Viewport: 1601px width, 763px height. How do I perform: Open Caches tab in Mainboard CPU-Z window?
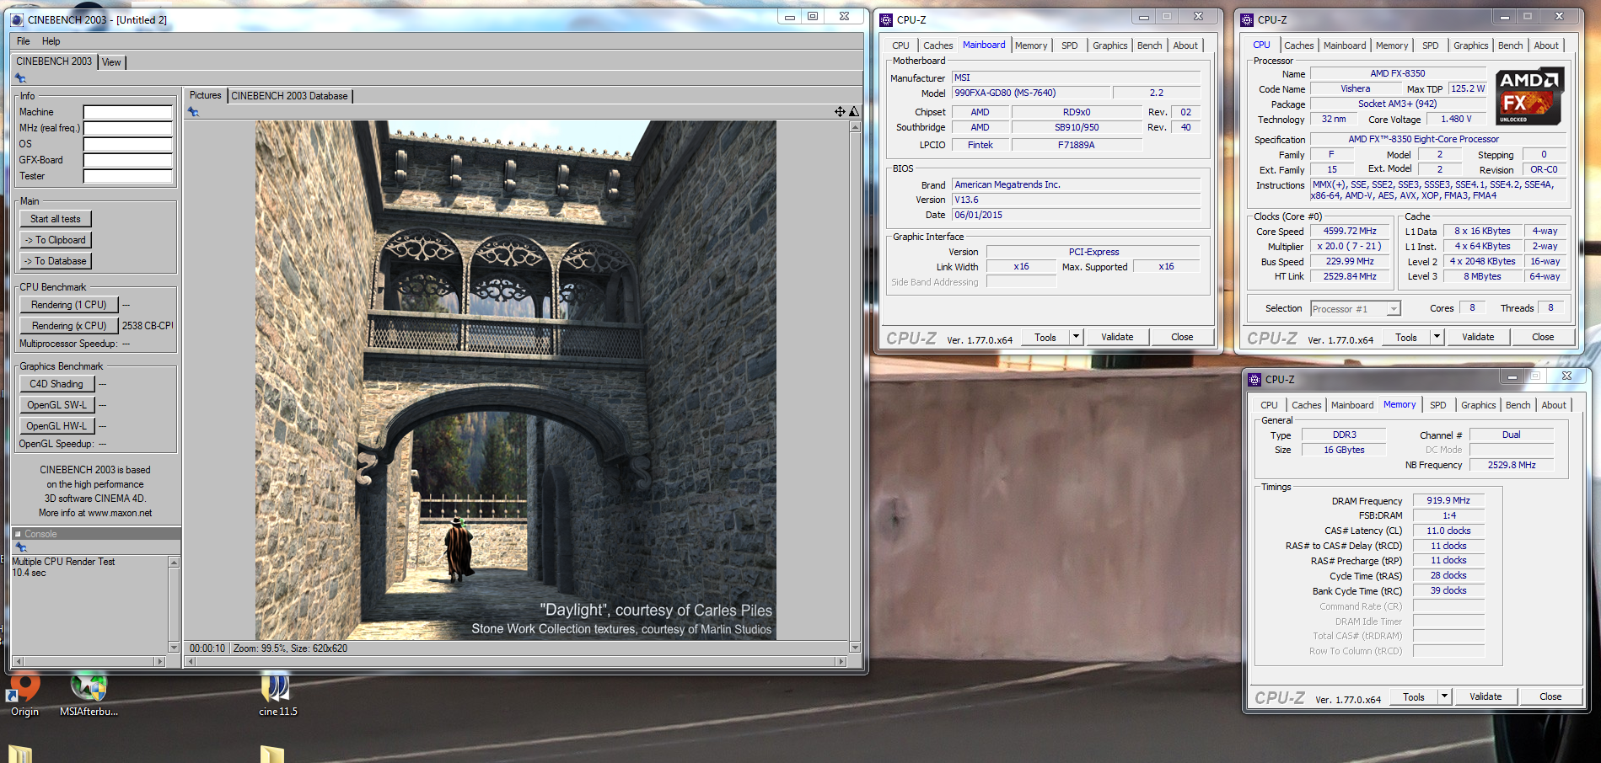[x=937, y=45]
